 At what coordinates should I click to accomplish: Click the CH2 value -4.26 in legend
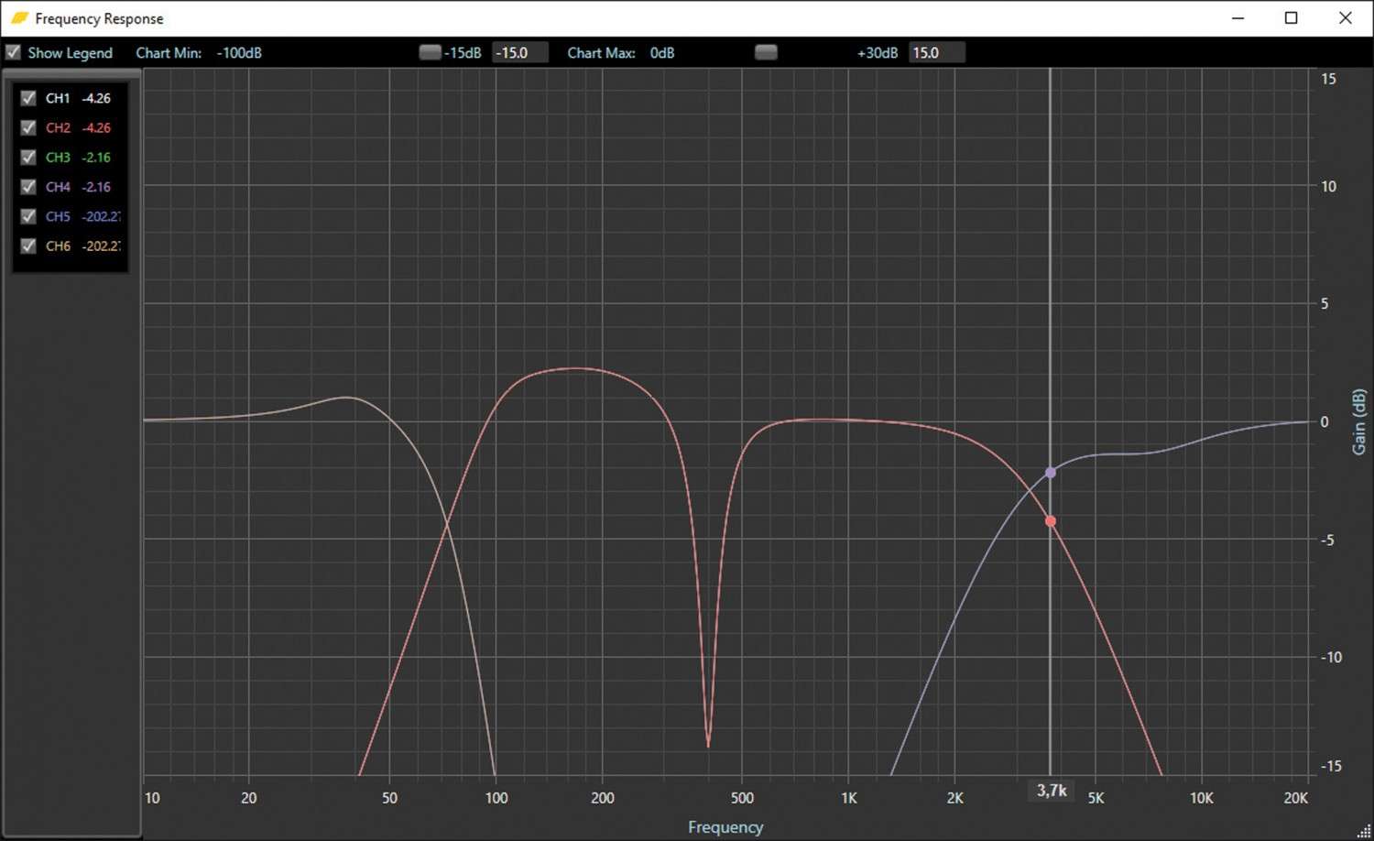(x=96, y=127)
